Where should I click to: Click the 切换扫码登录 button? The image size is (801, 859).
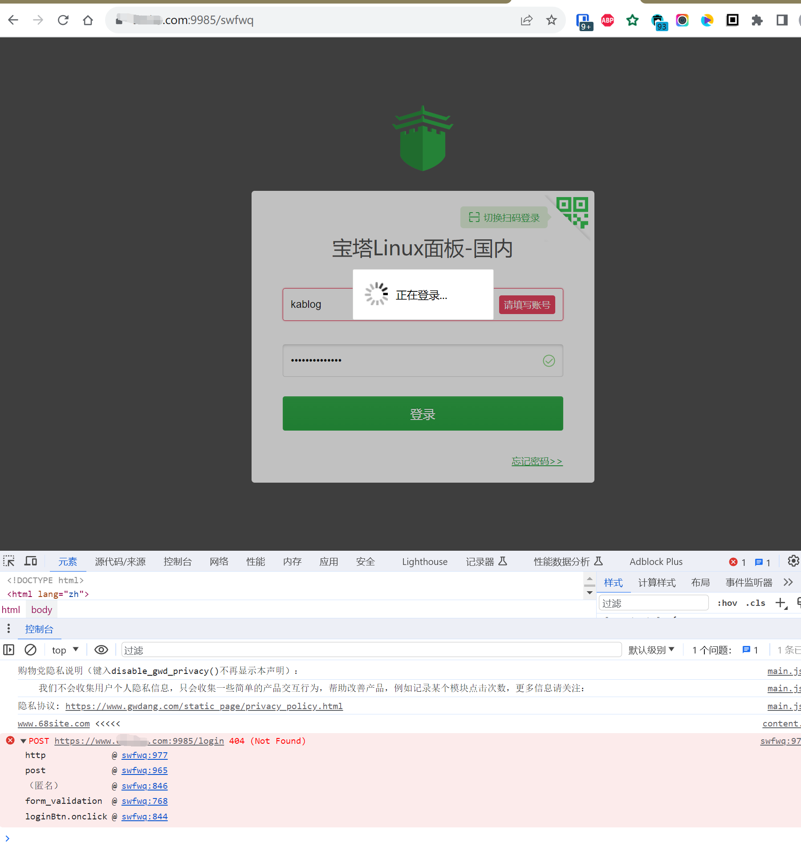[504, 218]
